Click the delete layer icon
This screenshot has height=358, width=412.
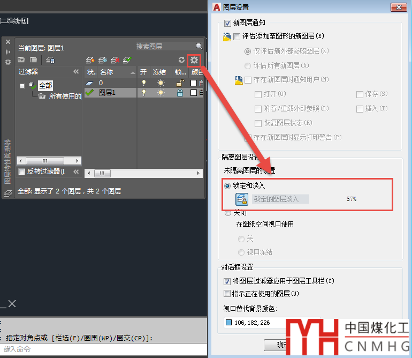pyautogui.click(x=115, y=60)
